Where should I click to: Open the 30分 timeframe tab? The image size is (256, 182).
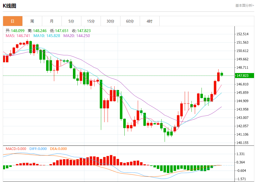[111, 21]
